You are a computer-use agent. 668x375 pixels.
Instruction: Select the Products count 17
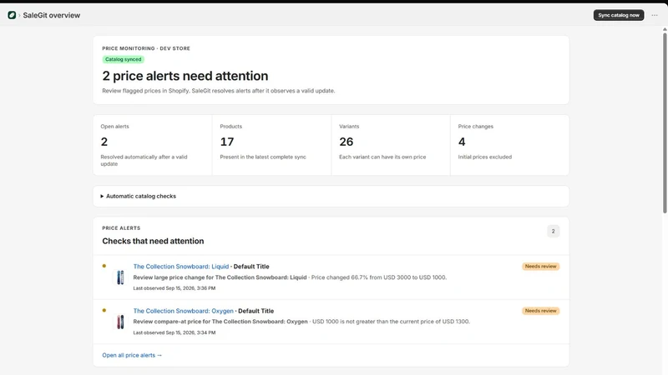[227, 142]
